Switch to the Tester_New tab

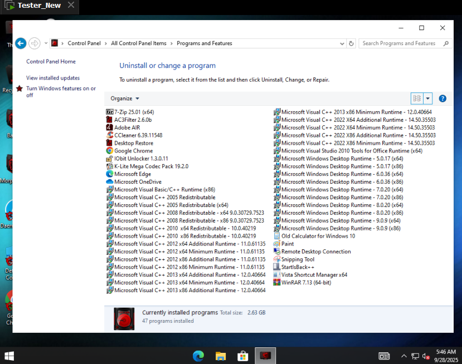[x=39, y=6]
